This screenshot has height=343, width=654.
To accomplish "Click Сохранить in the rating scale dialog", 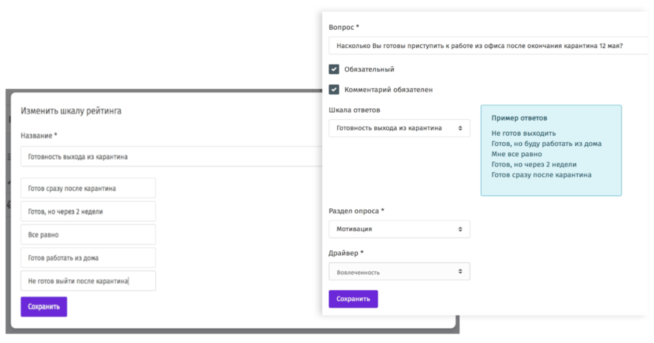I will click(44, 307).
